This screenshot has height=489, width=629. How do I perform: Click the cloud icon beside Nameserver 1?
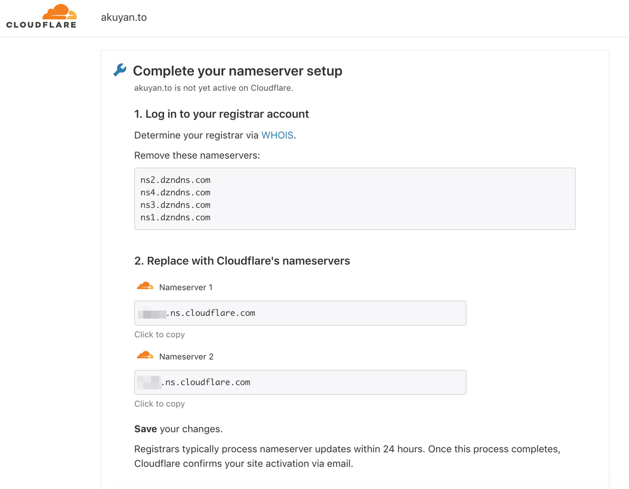coord(145,286)
